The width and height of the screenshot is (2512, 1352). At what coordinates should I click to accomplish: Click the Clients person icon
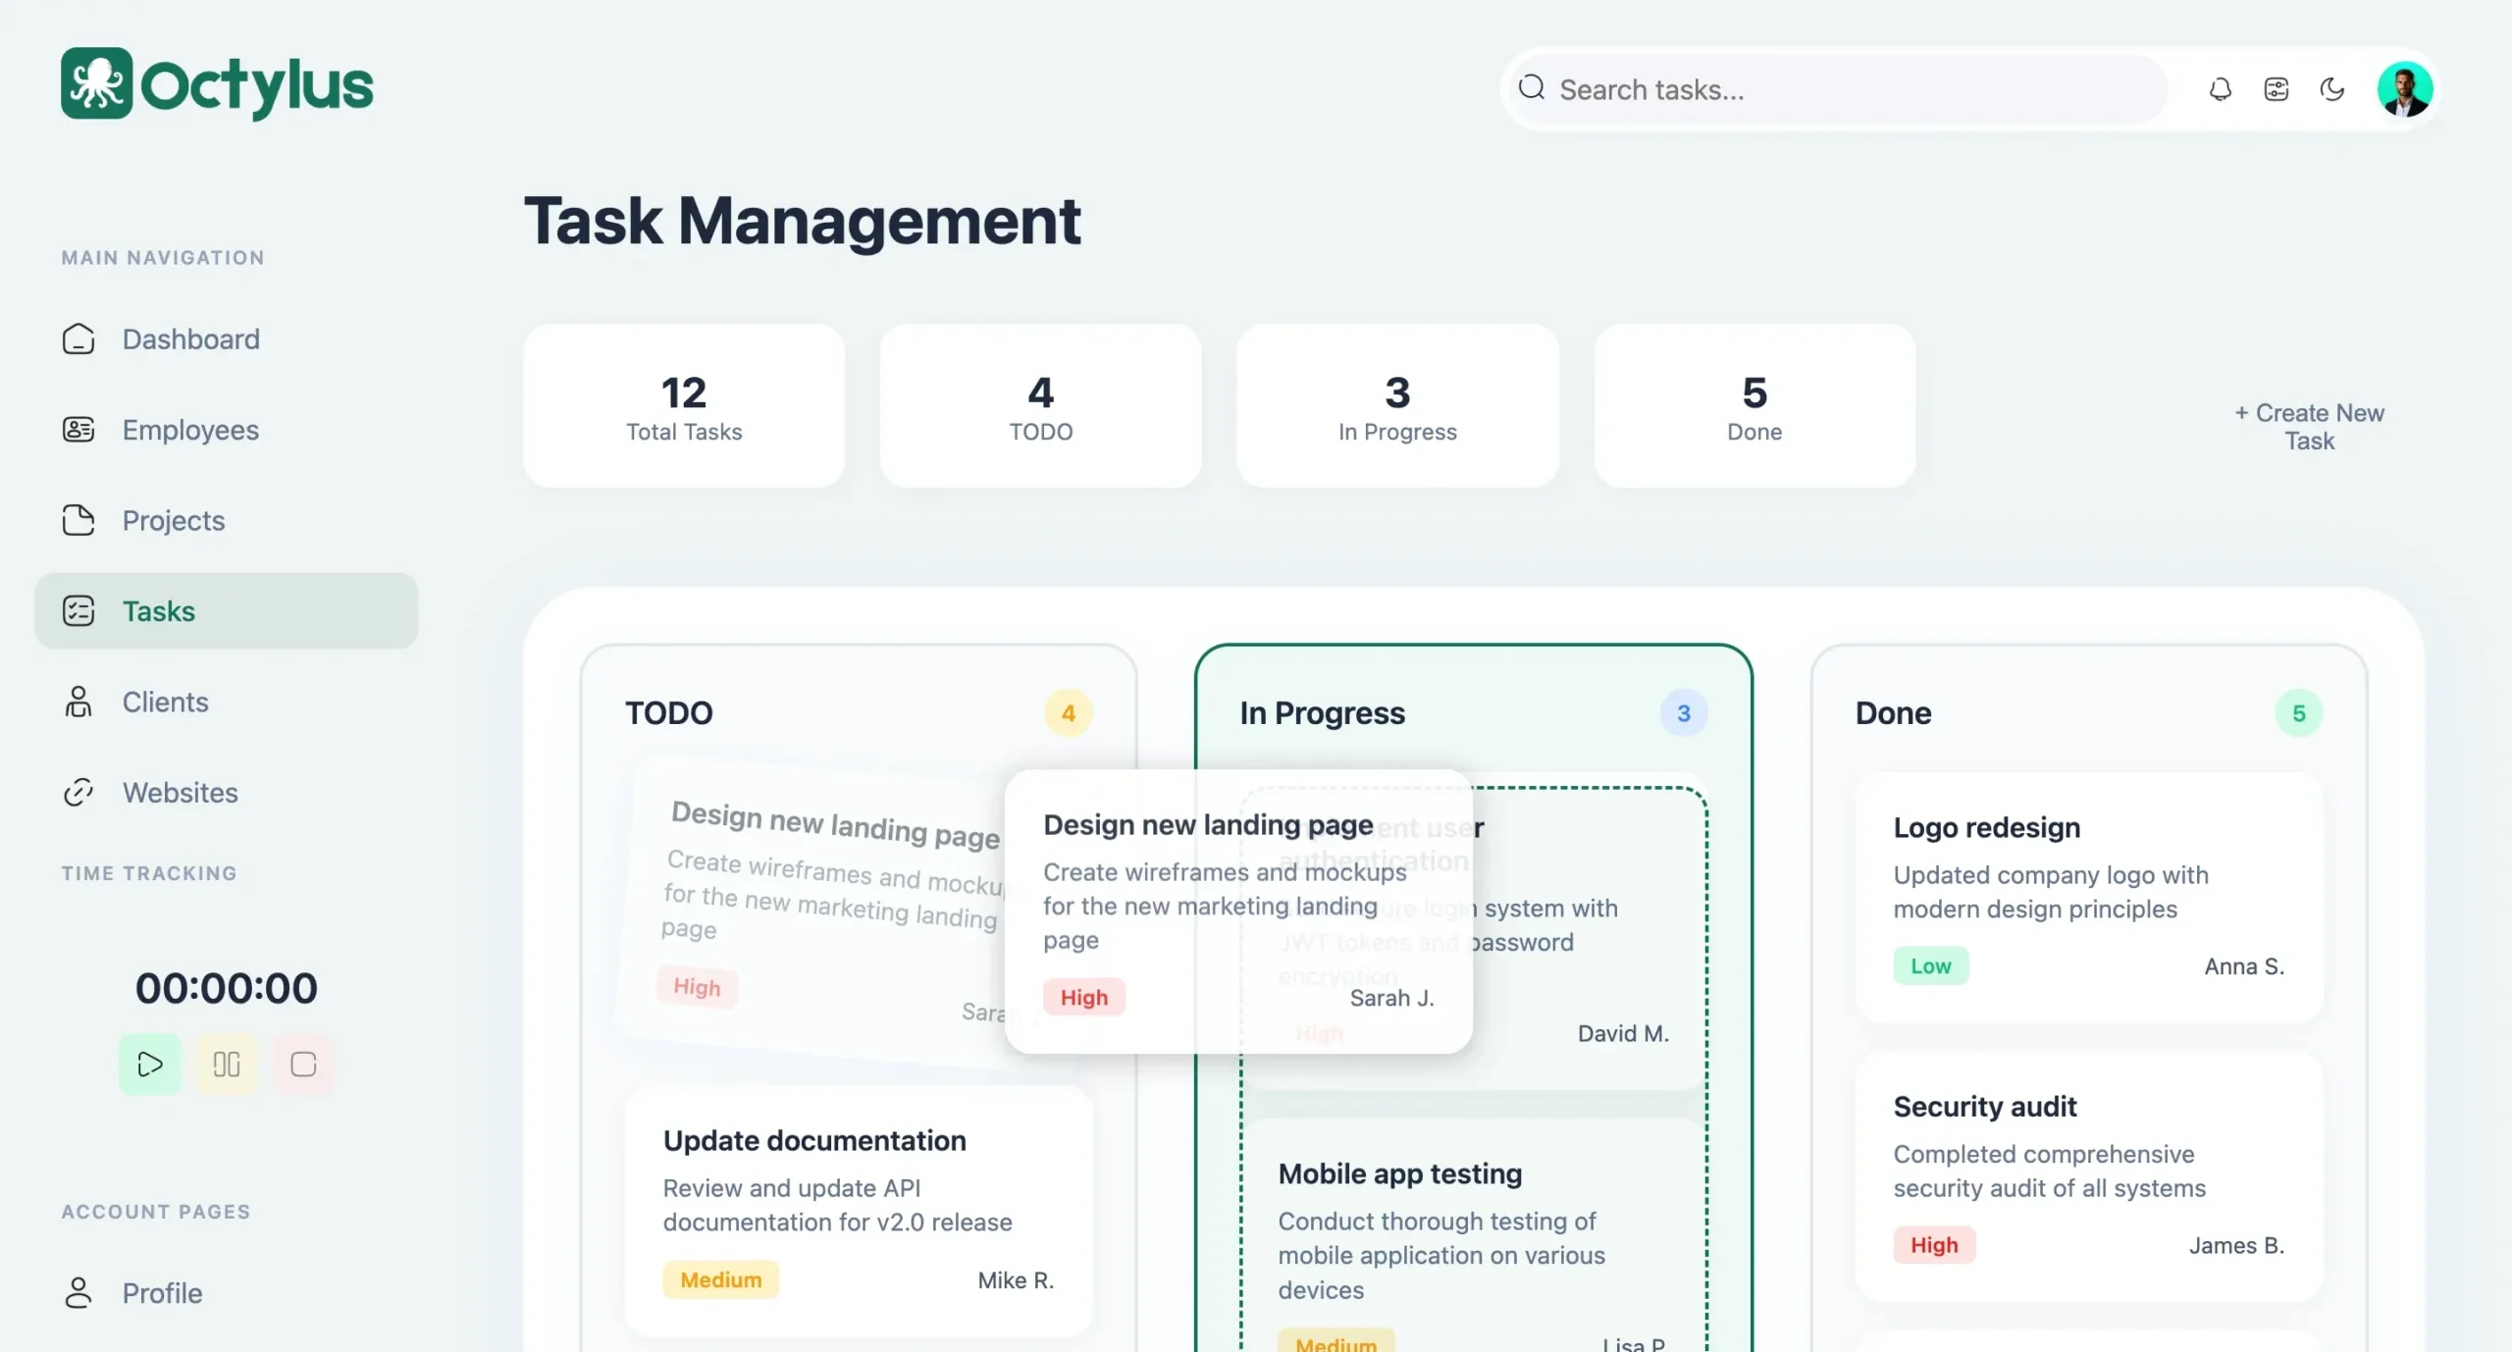78,702
